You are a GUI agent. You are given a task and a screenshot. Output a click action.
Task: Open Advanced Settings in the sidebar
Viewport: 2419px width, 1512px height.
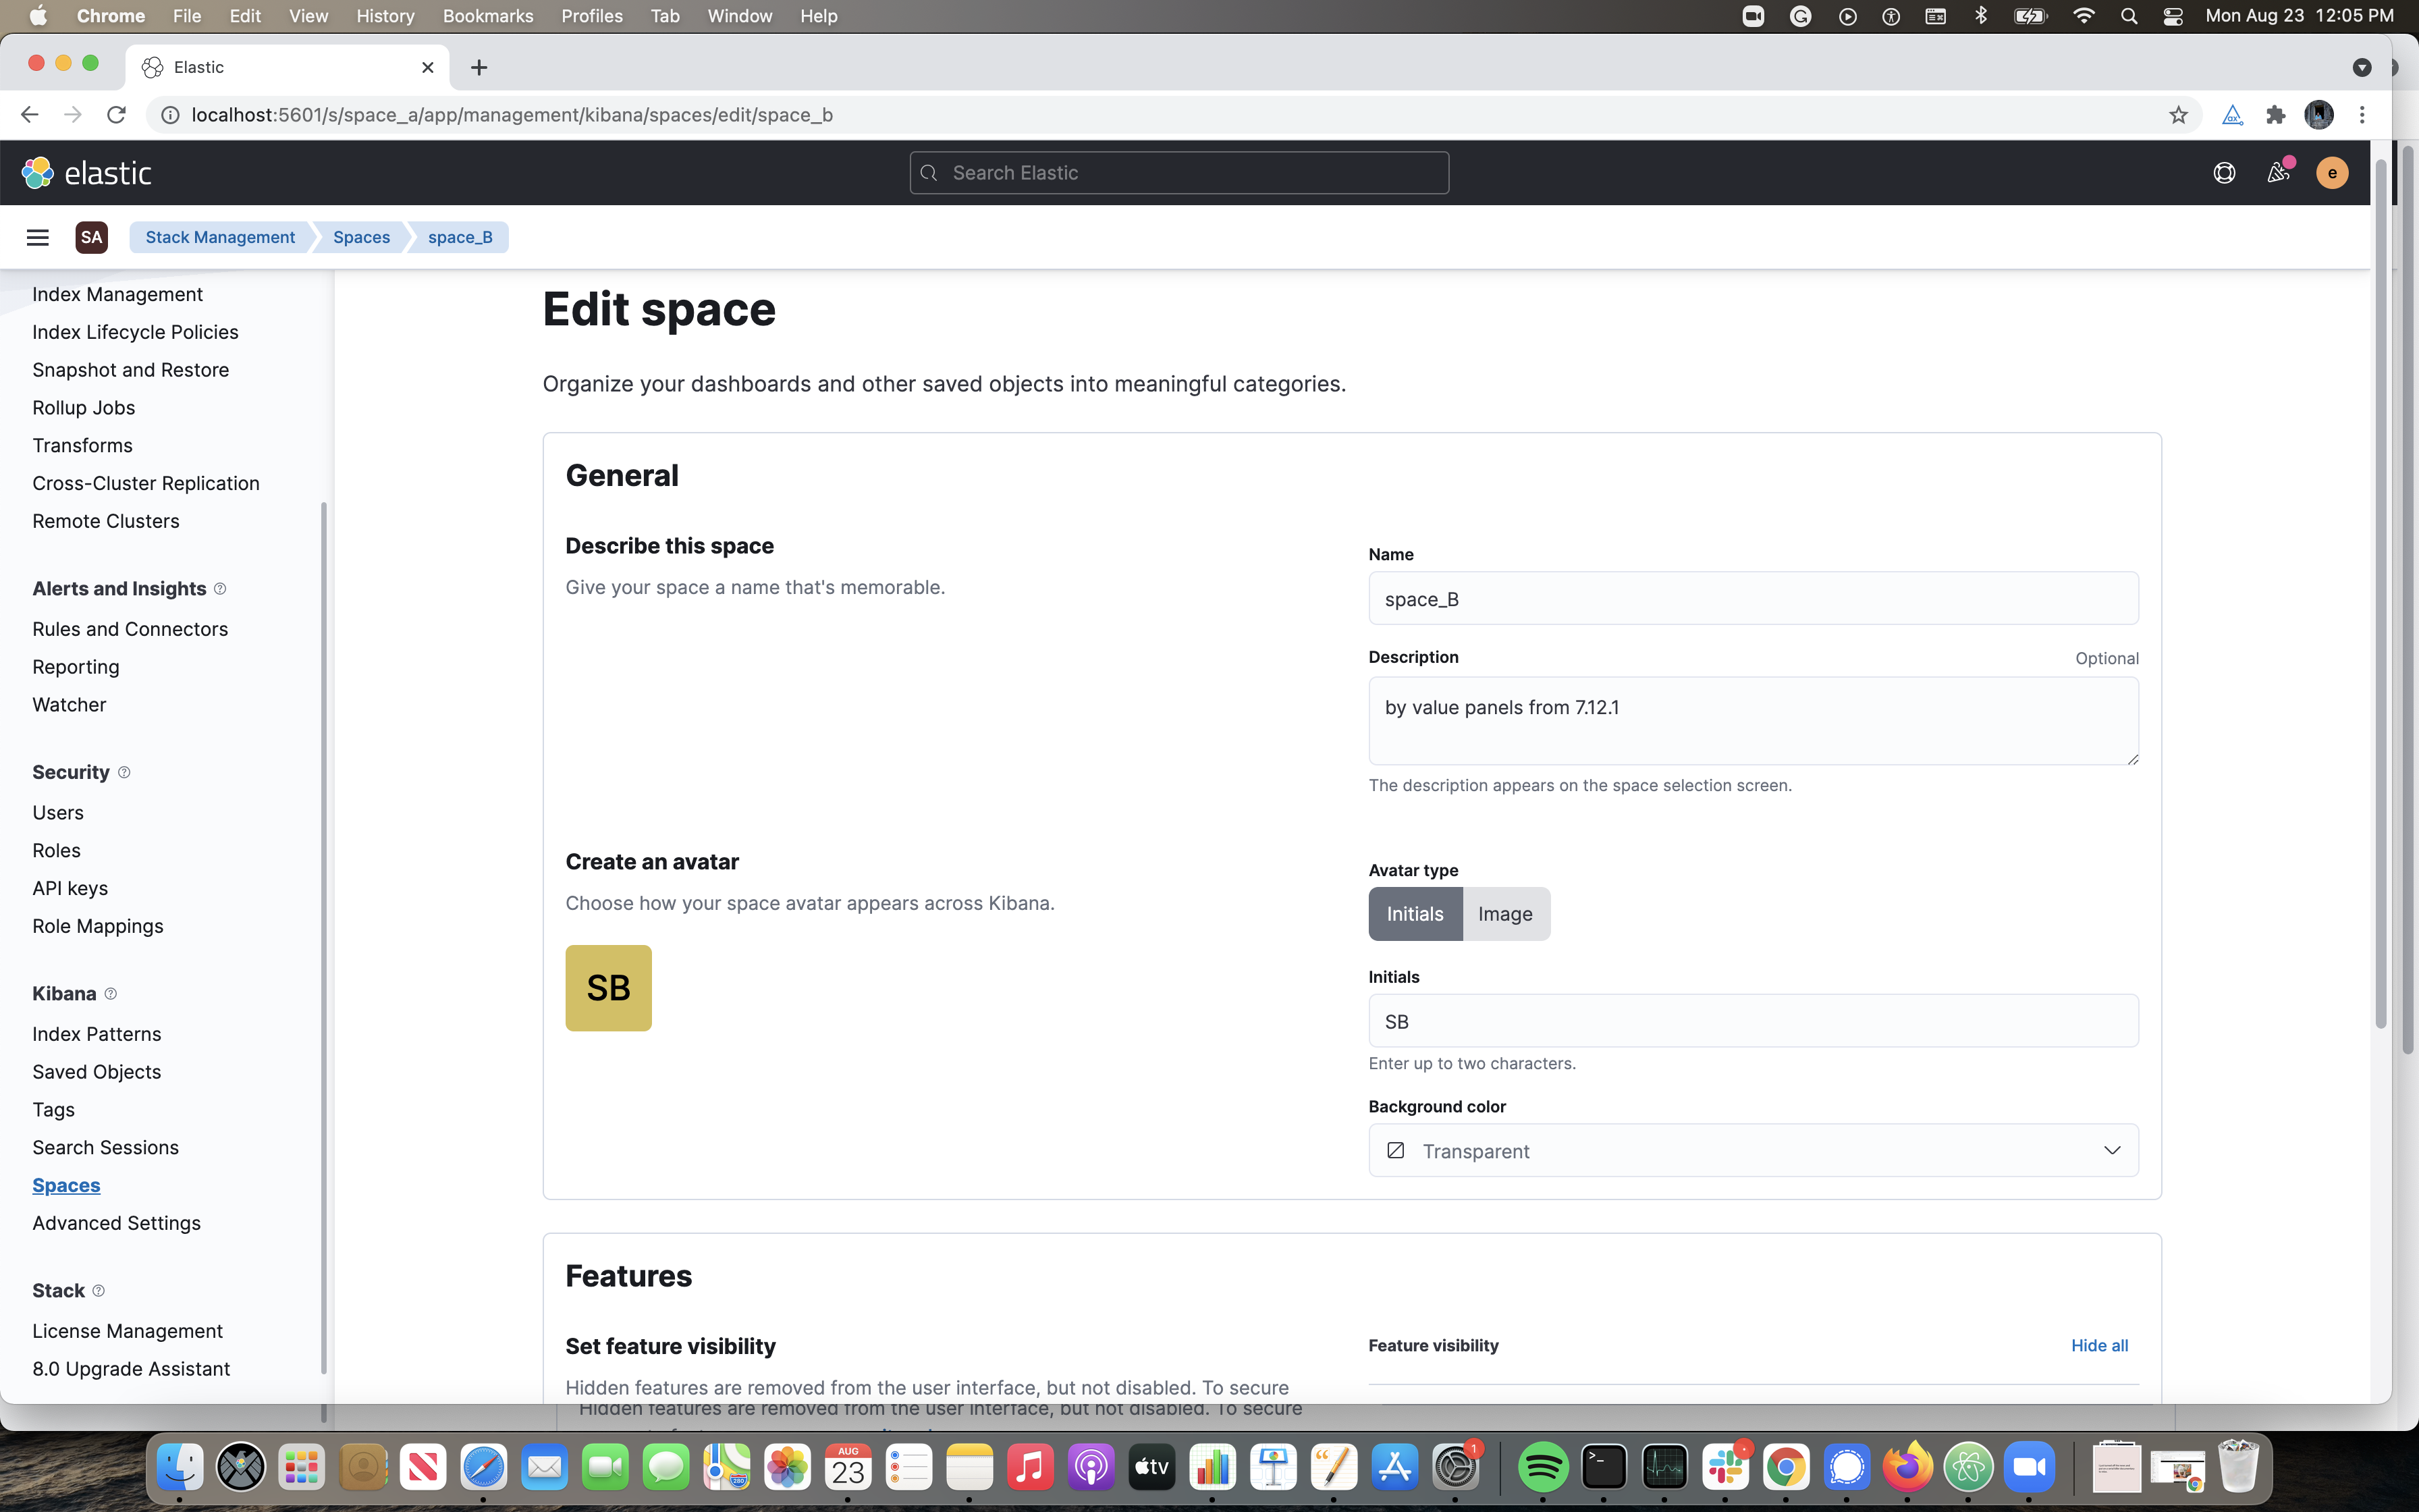[116, 1222]
